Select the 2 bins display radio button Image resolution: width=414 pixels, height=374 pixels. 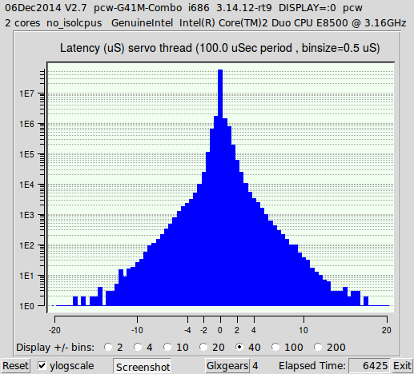108,347
